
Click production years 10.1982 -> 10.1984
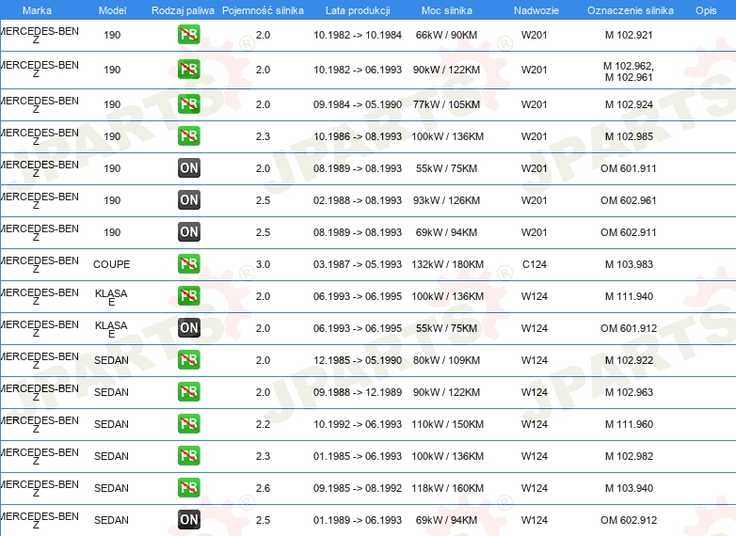pos(358,35)
